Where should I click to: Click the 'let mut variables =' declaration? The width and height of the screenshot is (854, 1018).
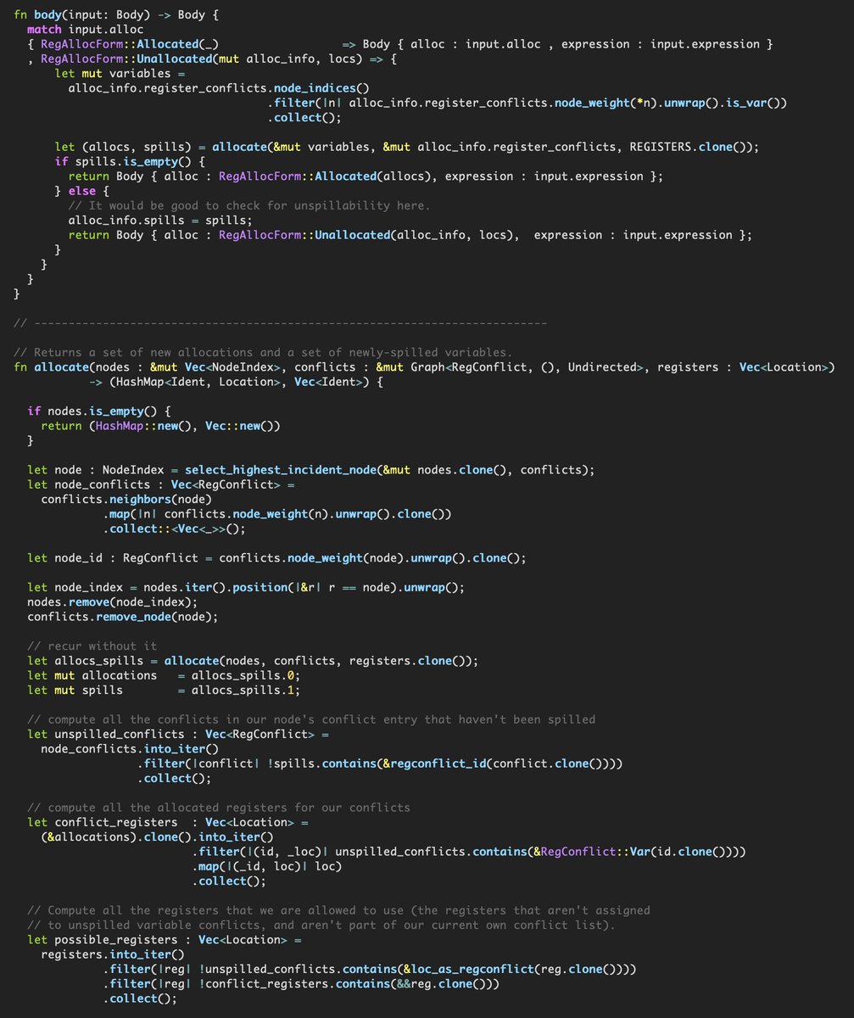[120, 73]
